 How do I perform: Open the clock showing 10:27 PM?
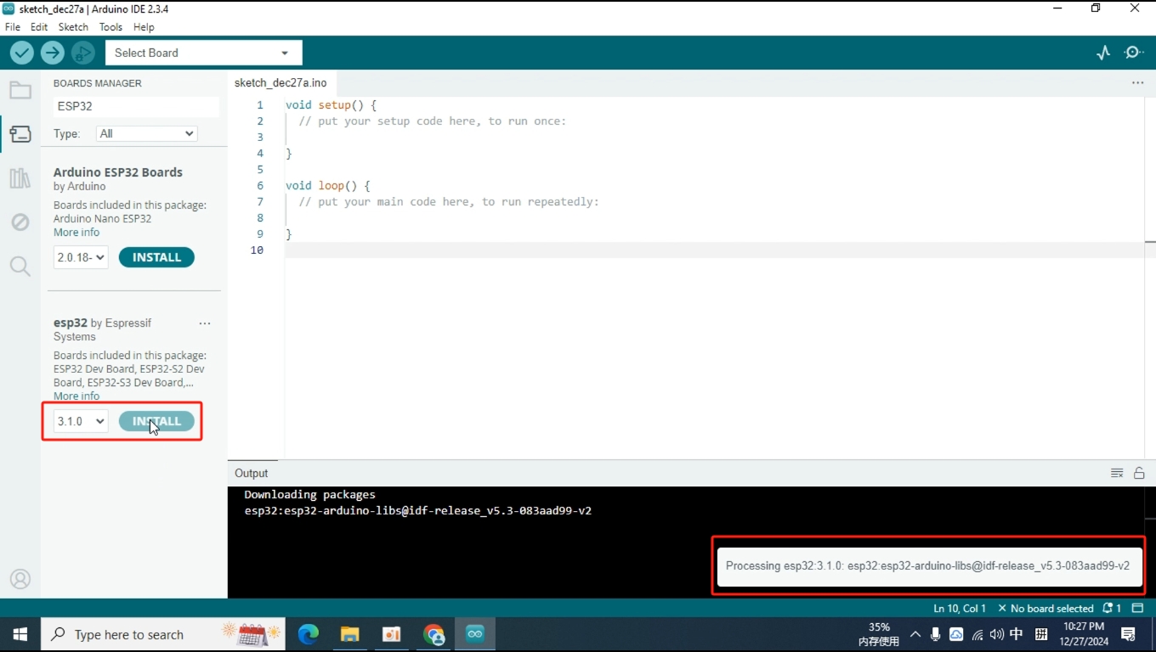(1084, 634)
